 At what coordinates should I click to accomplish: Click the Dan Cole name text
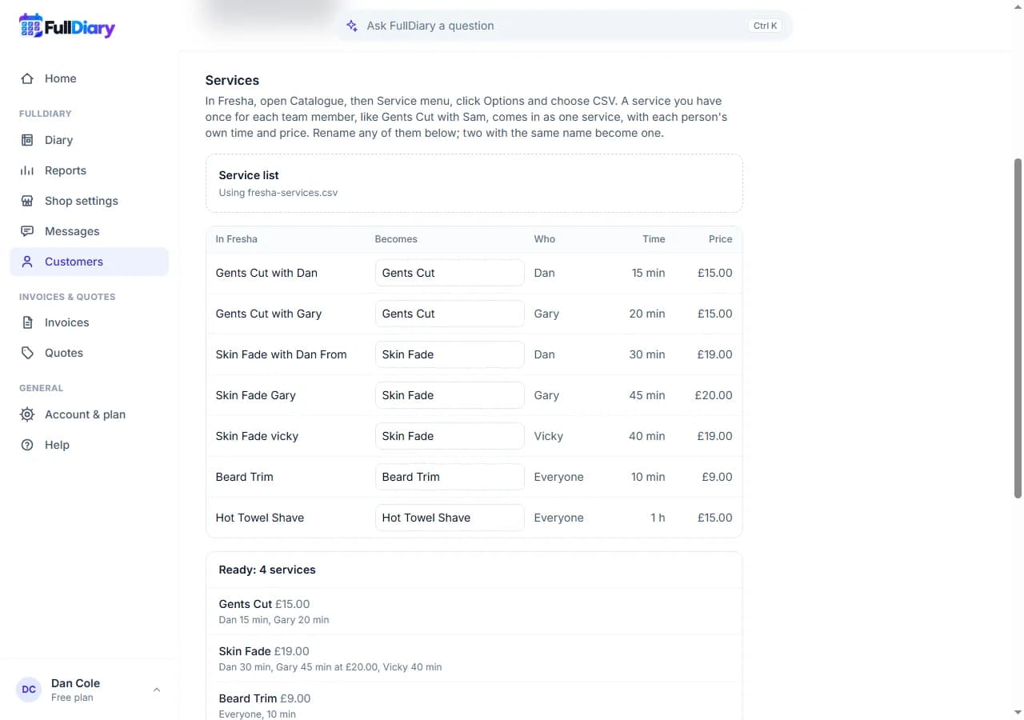tap(75, 683)
